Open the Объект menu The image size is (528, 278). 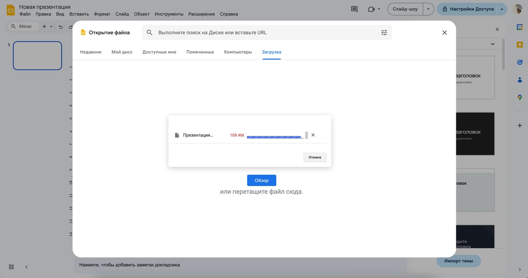point(142,14)
